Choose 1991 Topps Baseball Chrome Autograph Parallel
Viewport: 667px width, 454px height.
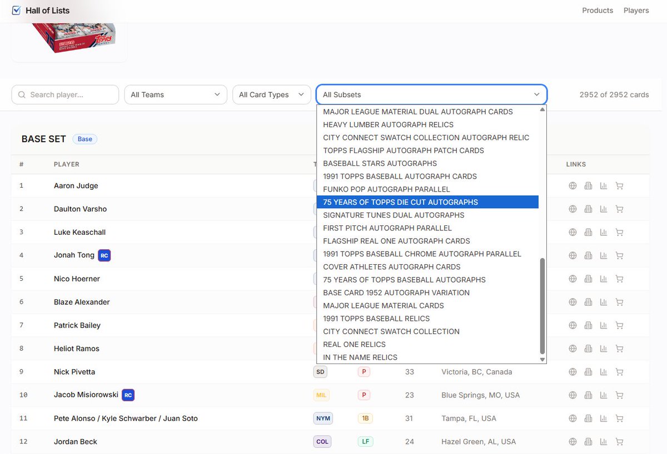coord(427,254)
